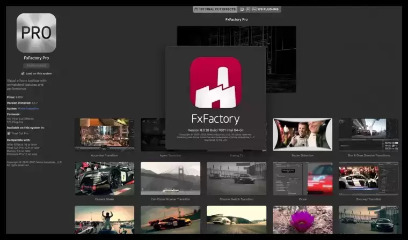Click the FxFactory Pro PRO product icon

37,33
